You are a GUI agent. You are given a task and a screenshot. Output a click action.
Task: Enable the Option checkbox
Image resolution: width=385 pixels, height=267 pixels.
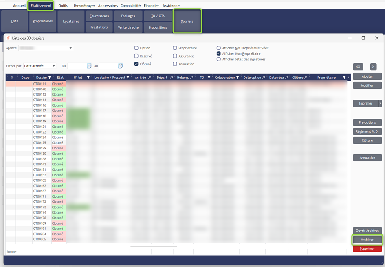[x=136, y=48]
